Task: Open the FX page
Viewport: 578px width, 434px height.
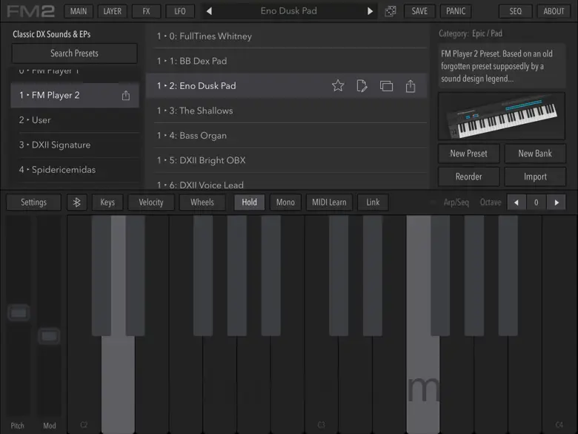Action: pyautogui.click(x=146, y=11)
